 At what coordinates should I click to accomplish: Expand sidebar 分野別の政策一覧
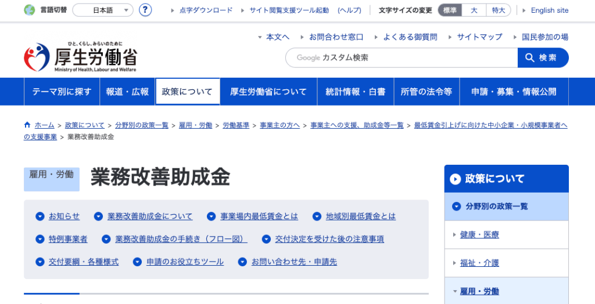[507, 207]
